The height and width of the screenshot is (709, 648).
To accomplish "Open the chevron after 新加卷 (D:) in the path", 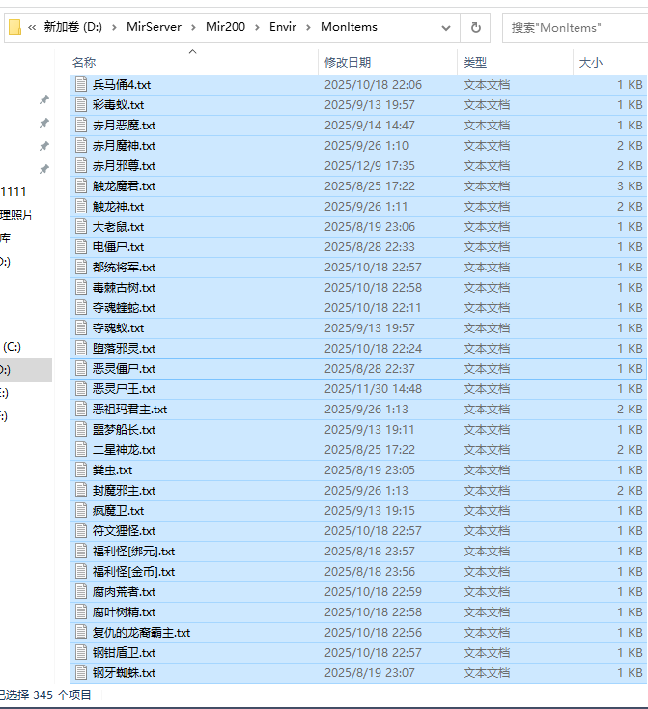I will coord(114,27).
